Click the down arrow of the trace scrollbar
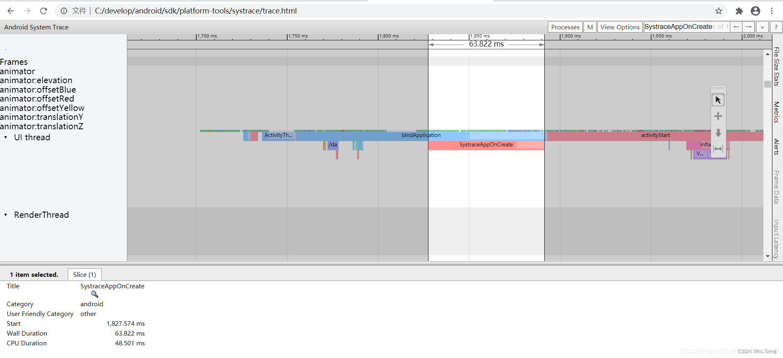This screenshot has height=358, width=783. [x=767, y=256]
